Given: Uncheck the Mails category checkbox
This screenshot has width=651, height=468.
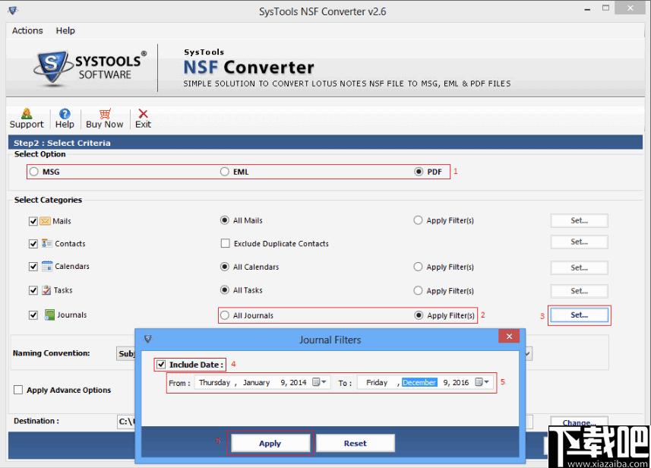Looking at the screenshot, I should pyautogui.click(x=33, y=221).
